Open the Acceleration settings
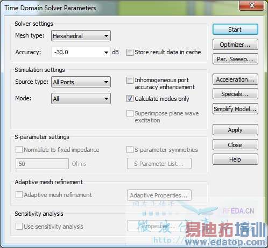Viewport: 268px width, 248px height. click(x=235, y=79)
